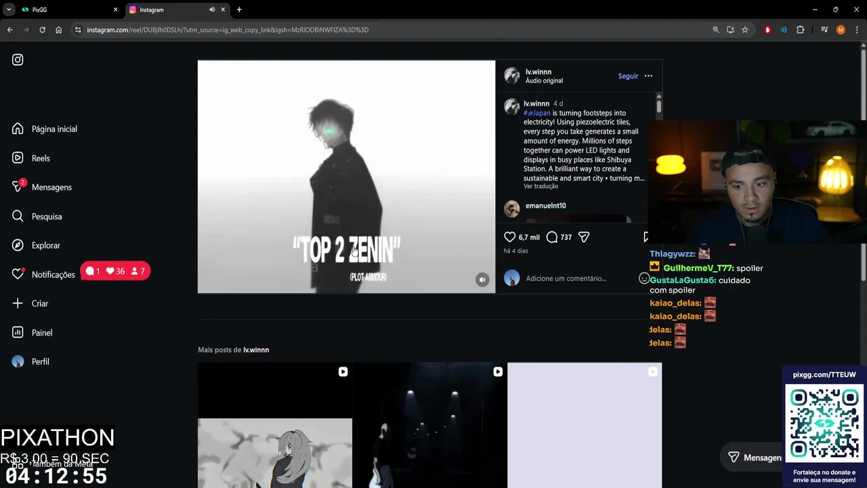Open the browser profile avatar

[x=841, y=30]
